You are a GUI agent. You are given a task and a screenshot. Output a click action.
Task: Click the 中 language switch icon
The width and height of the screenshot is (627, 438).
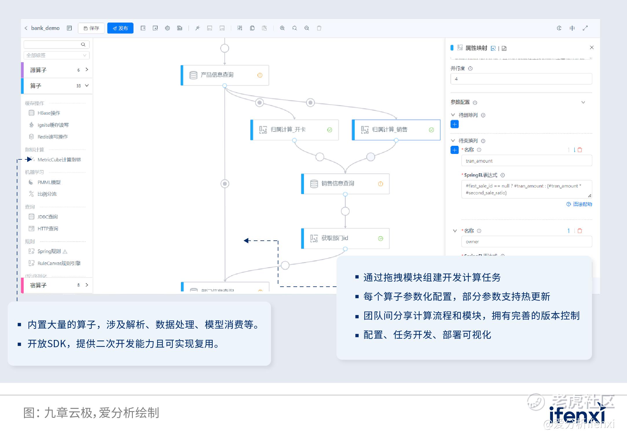572,28
